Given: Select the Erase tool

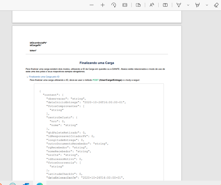Looking at the screenshot, I should click(x=216, y=5).
